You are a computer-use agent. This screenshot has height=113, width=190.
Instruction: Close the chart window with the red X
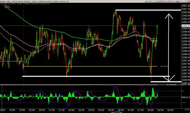[x=188, y=2]
